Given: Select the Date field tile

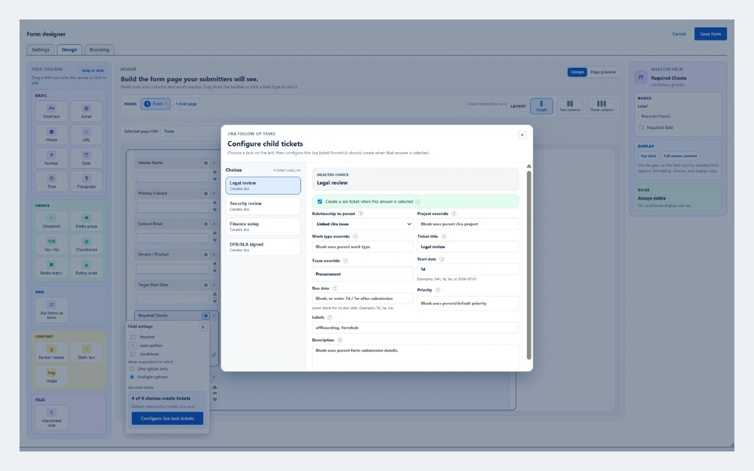Looking at the screenshot, I should 86,158.
